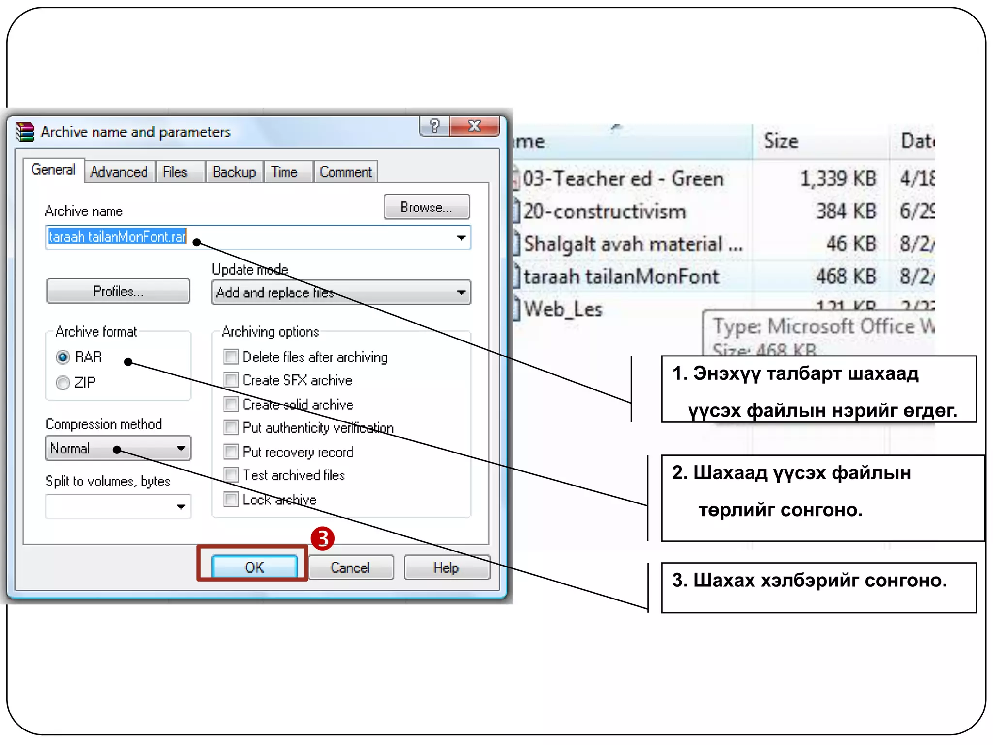Open the Profiles... button
Viewport: 993px width, 745px height.
tap(118, 291)
